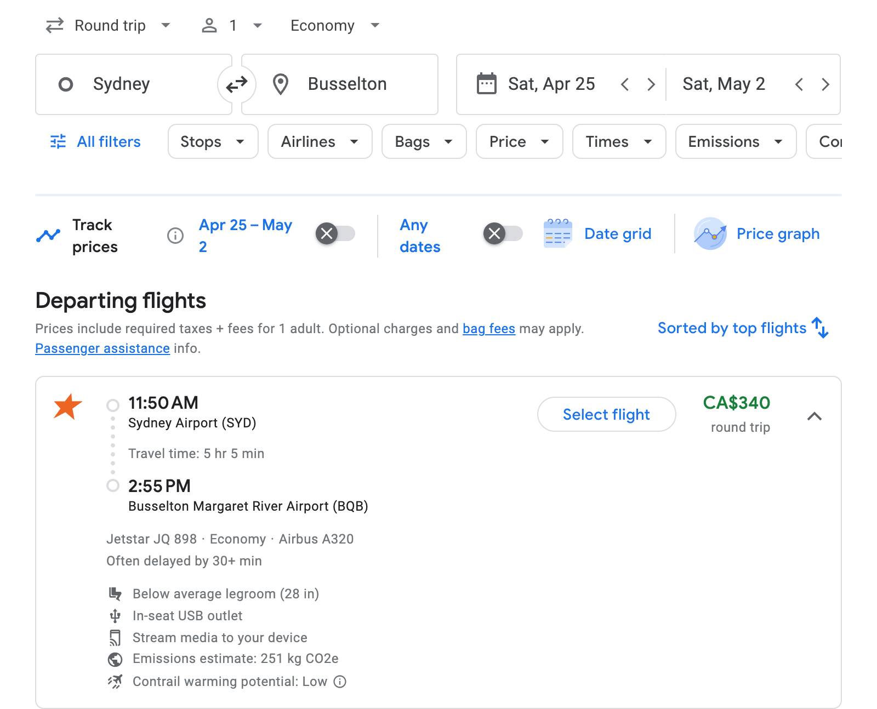Click the Track prices graph icon
877x709 pixels.
coord(48,235)
